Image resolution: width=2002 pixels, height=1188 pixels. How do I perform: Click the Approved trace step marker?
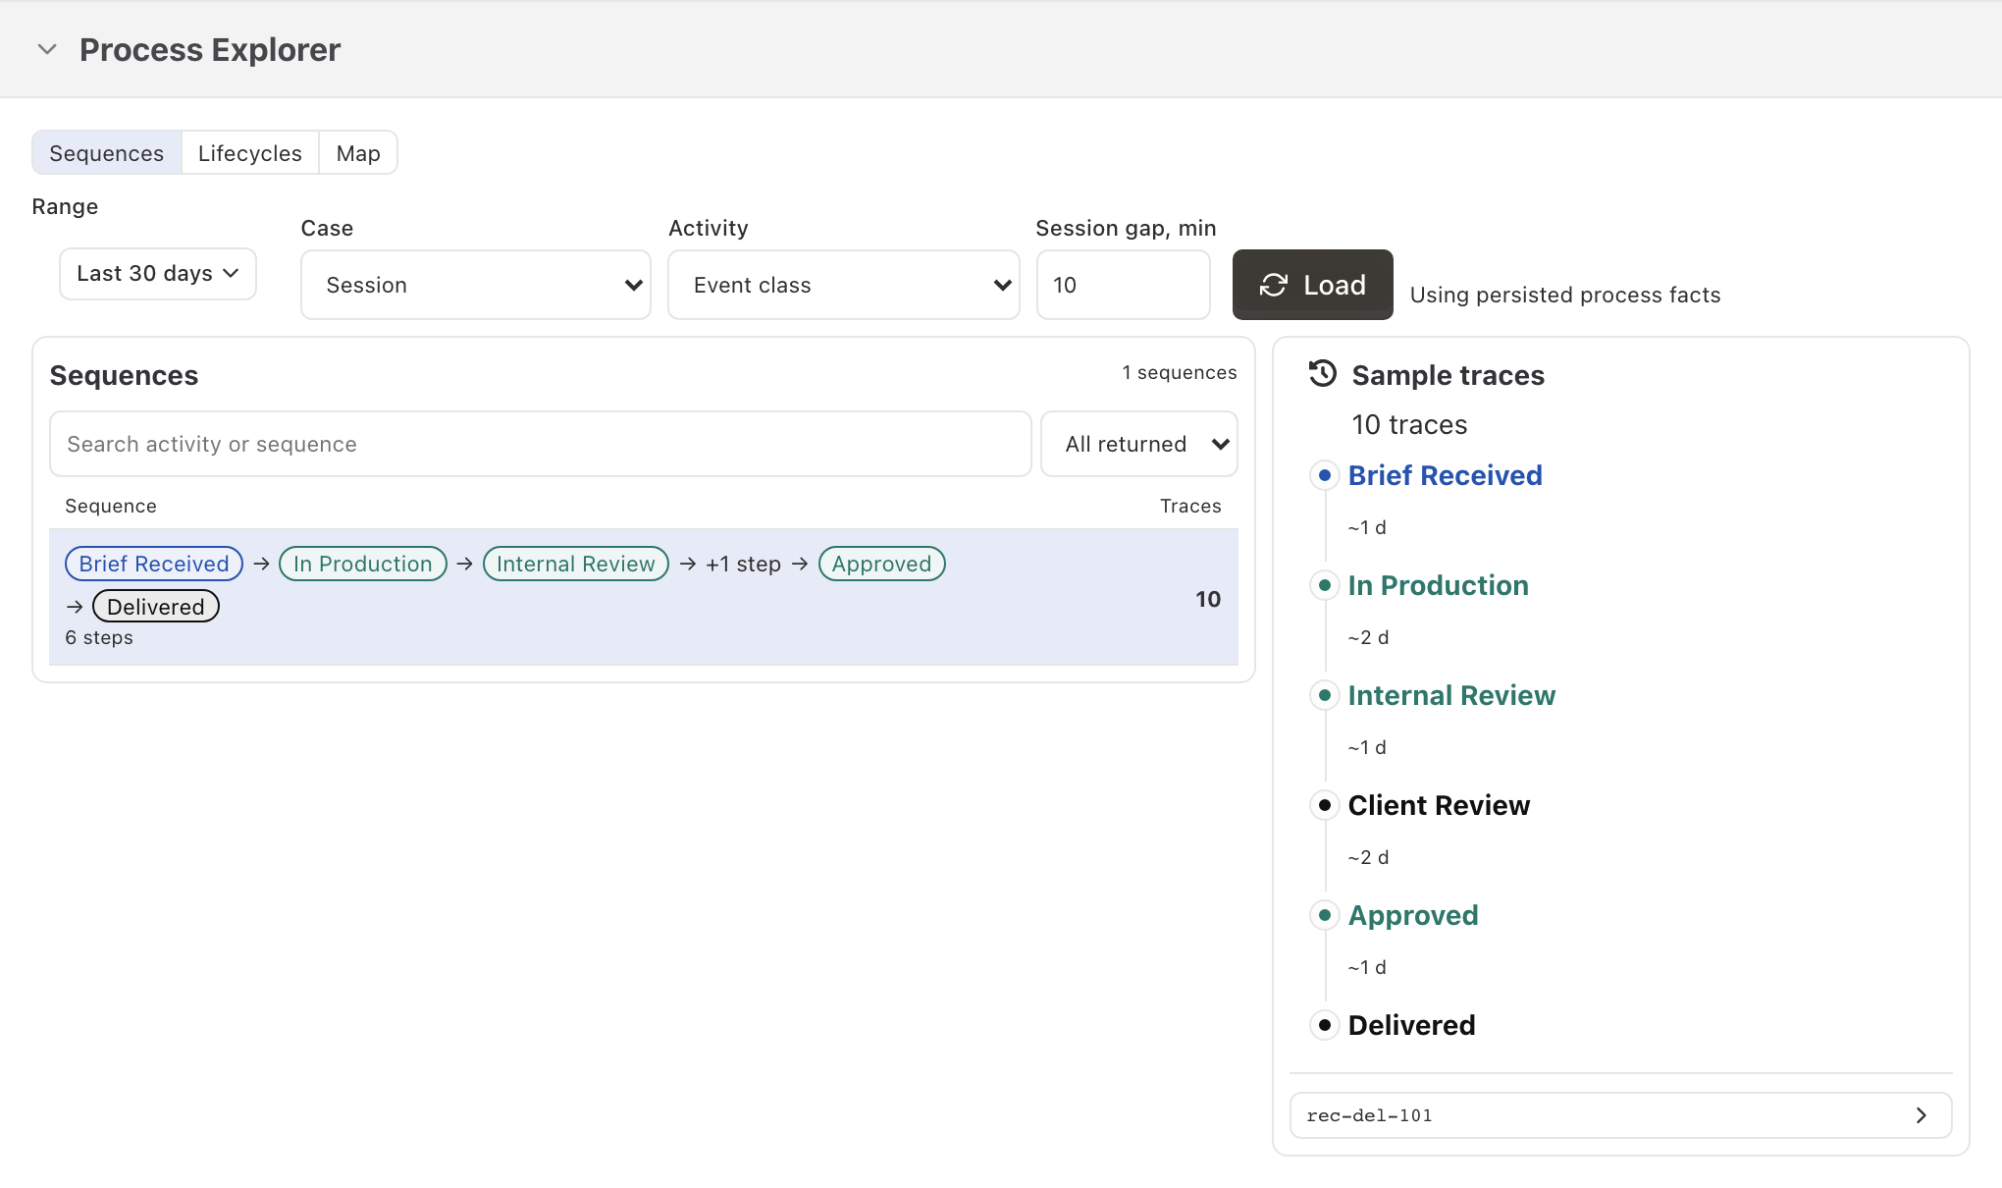[x=1325, y=915]
